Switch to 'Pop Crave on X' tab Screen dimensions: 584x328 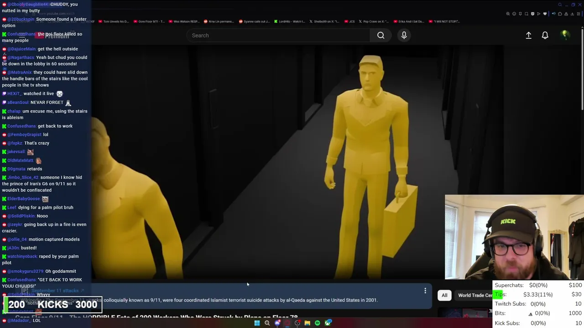click(x=373, y=21)
